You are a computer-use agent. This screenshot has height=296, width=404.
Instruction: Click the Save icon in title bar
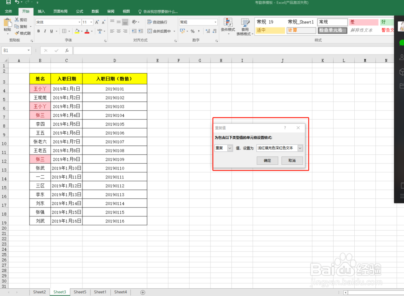pos(8,2)
